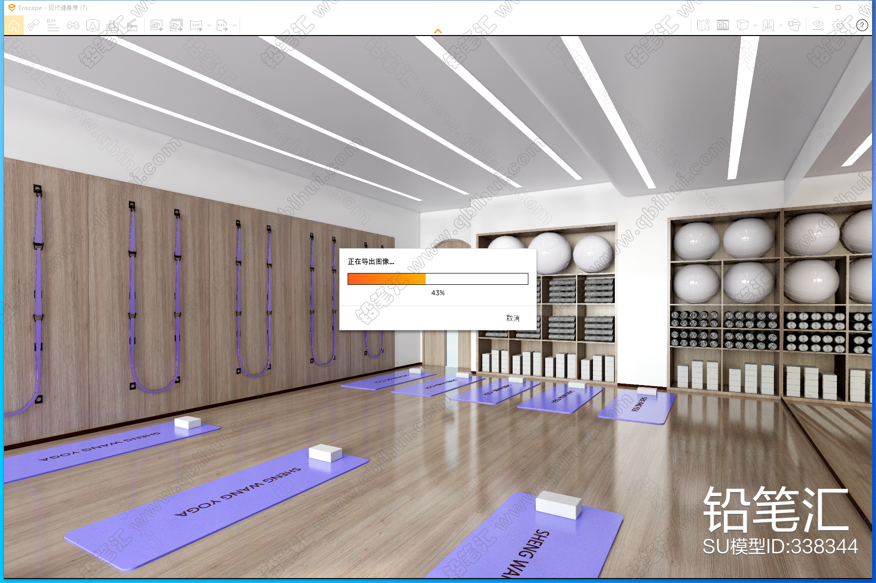876x583 pixels.
Task: Open general settings gear icon
Action: pos(838,25)
